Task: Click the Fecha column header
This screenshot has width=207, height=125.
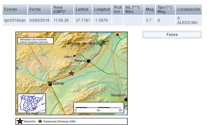Action: pos(39,9)
